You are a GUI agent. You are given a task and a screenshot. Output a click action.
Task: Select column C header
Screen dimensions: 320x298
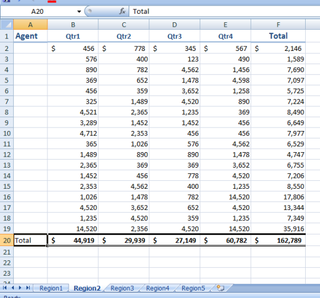[x=123, y=25]
